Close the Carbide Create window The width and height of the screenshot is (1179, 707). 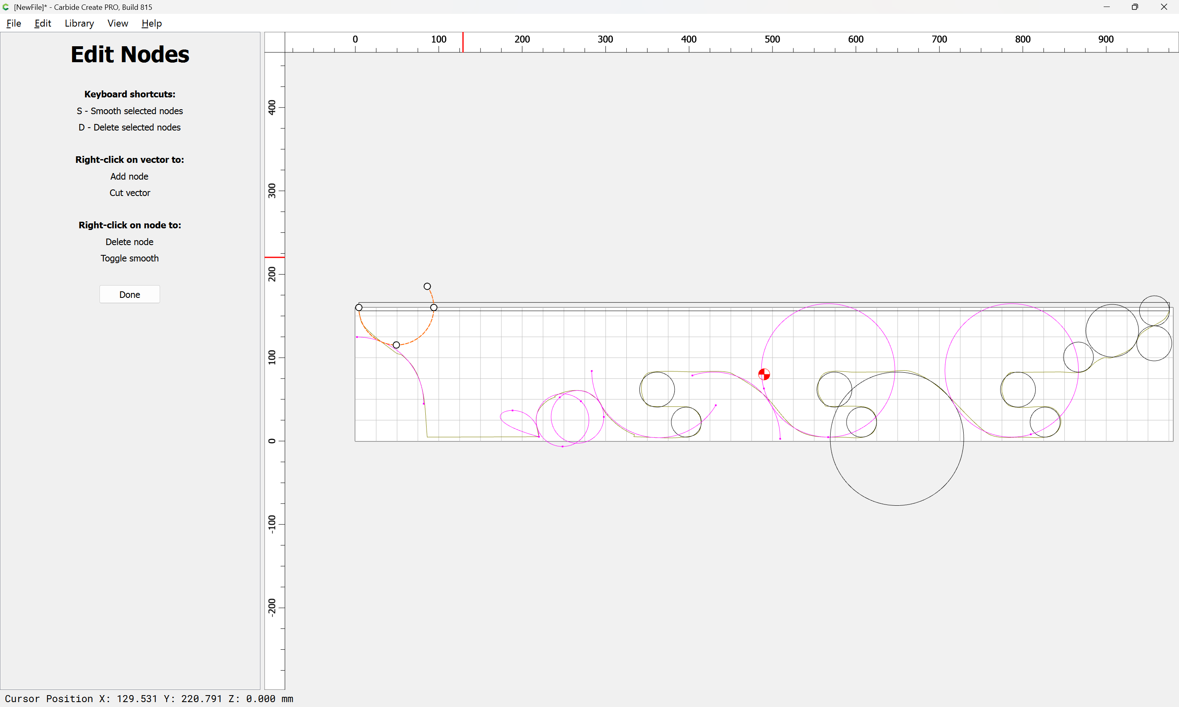(x=1164, y=7)
